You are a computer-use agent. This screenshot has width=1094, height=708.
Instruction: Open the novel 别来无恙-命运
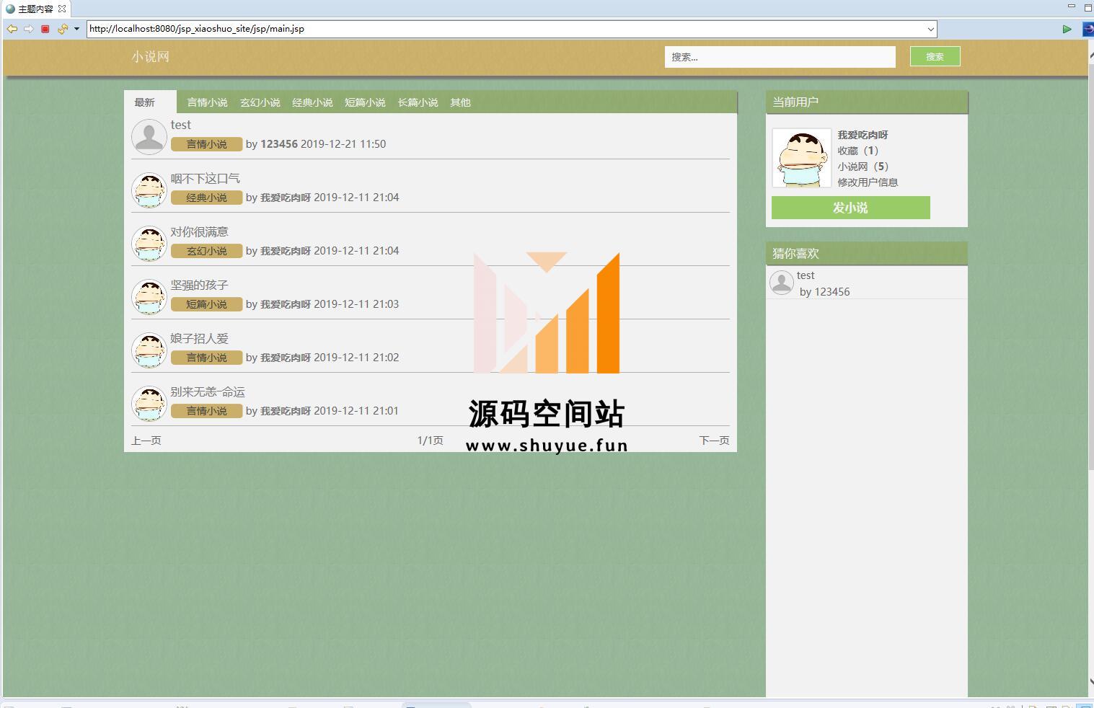[208, 391]
